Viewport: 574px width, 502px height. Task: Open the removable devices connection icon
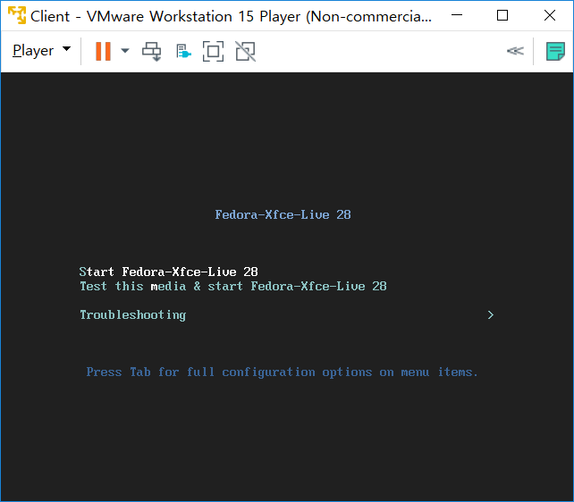click(x=183, y=51)
